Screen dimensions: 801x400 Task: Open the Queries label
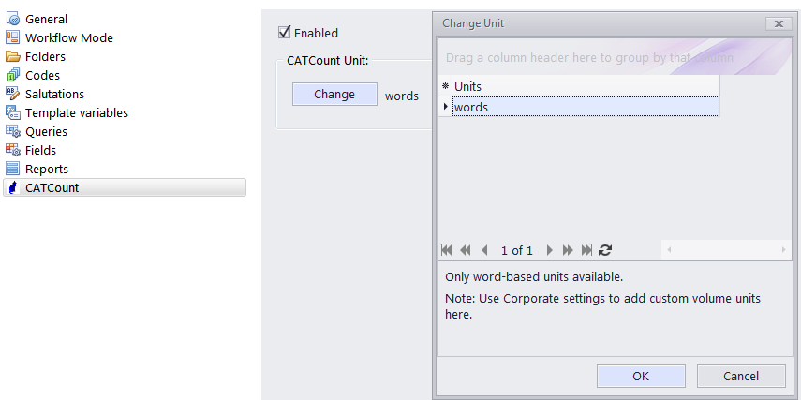point(47,131)
